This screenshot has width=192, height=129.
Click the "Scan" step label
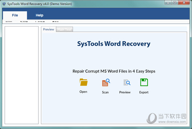tap(105, 92)
